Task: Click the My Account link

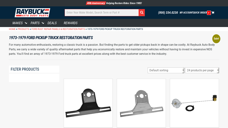Action: tap(186, 13)
